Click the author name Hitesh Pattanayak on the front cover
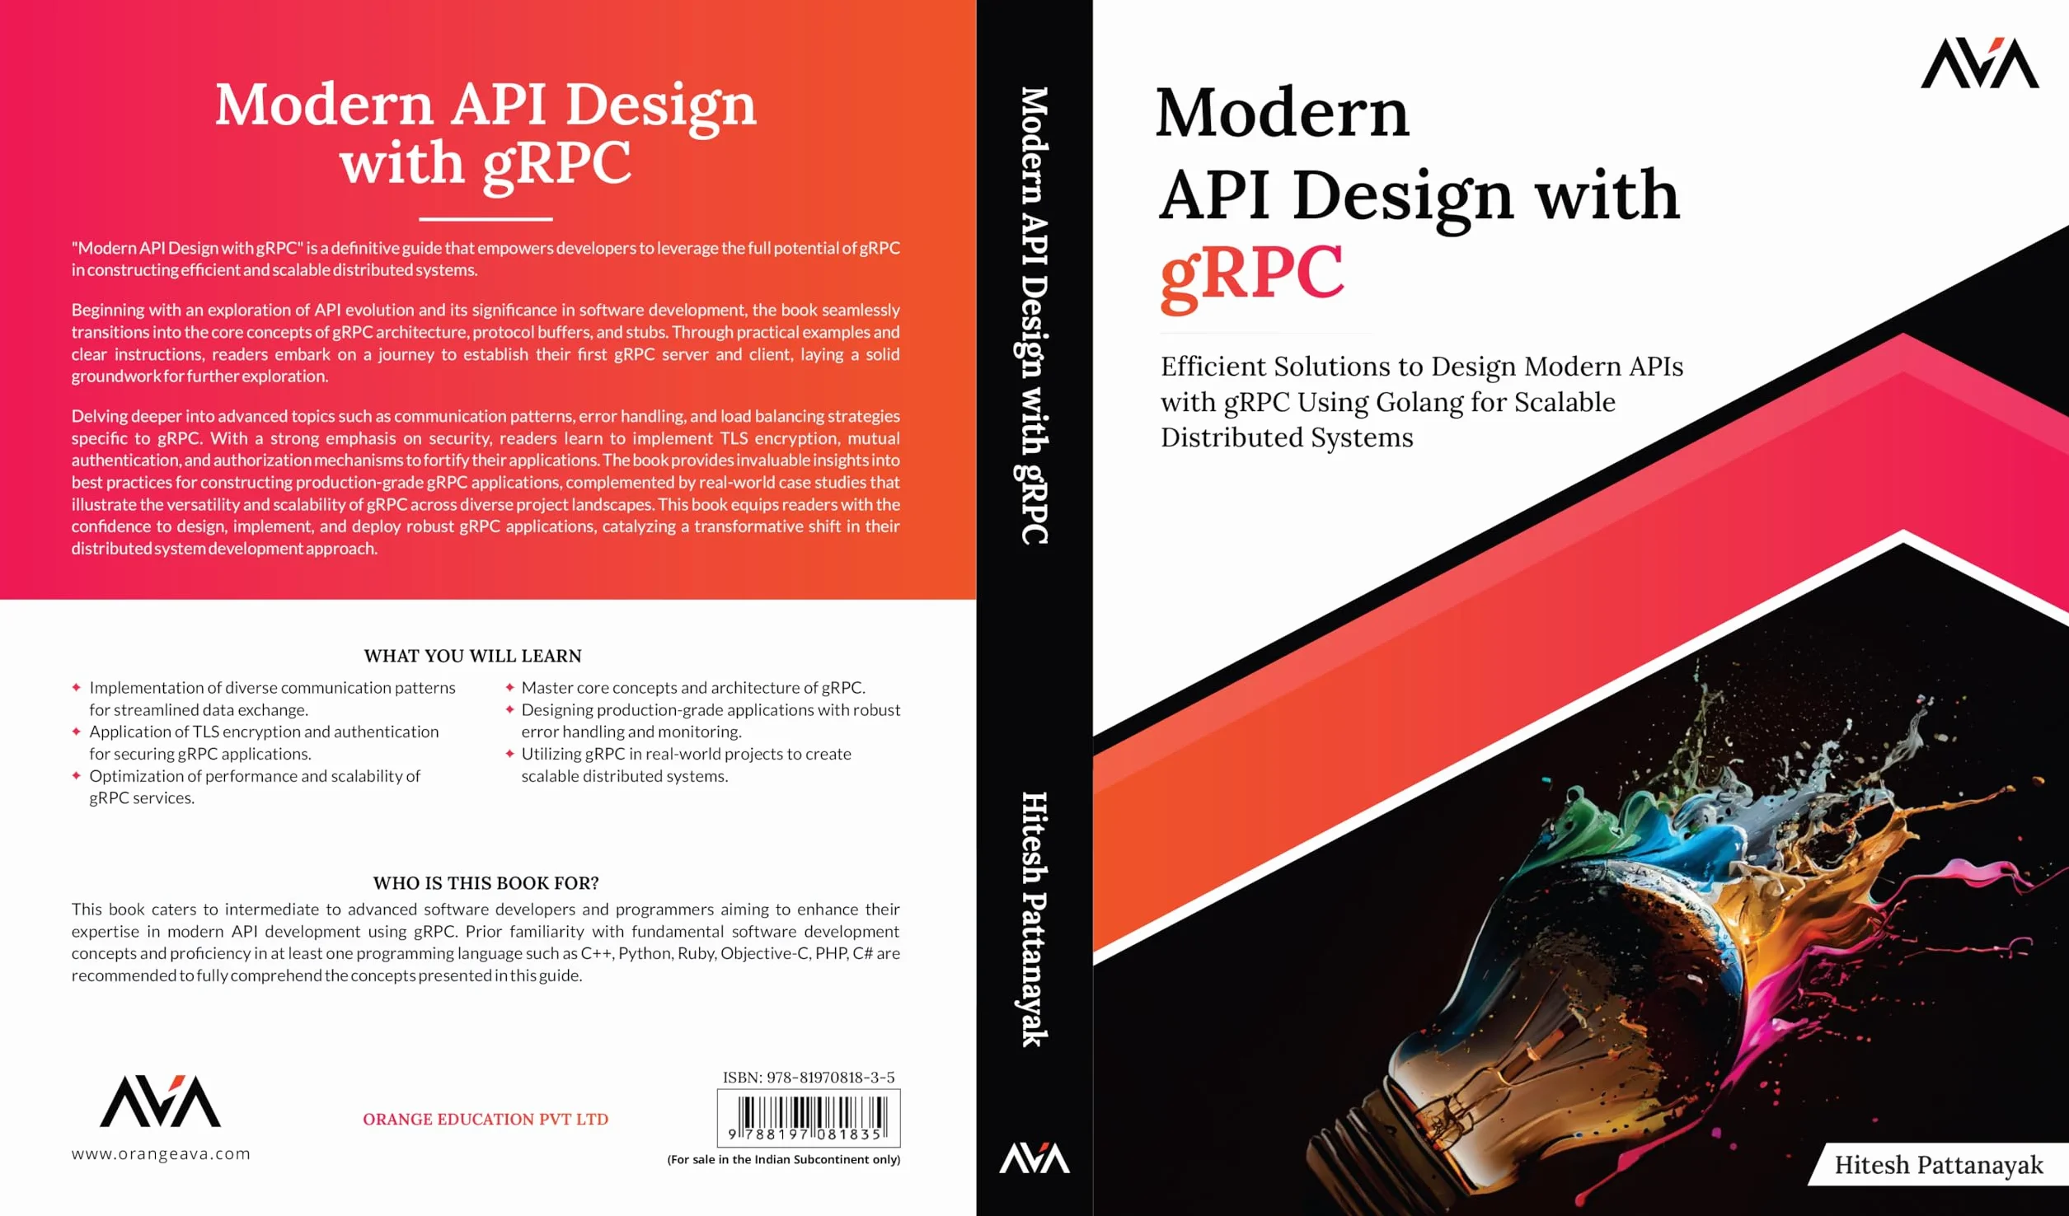 coord(1939,1164)
